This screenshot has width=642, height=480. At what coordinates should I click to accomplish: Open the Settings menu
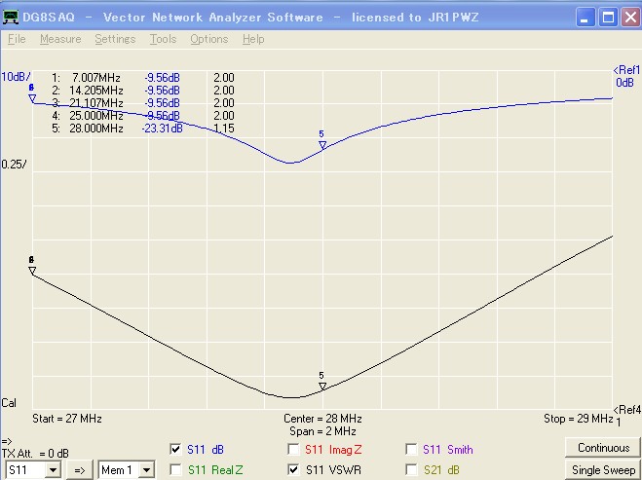coord(115,39)
